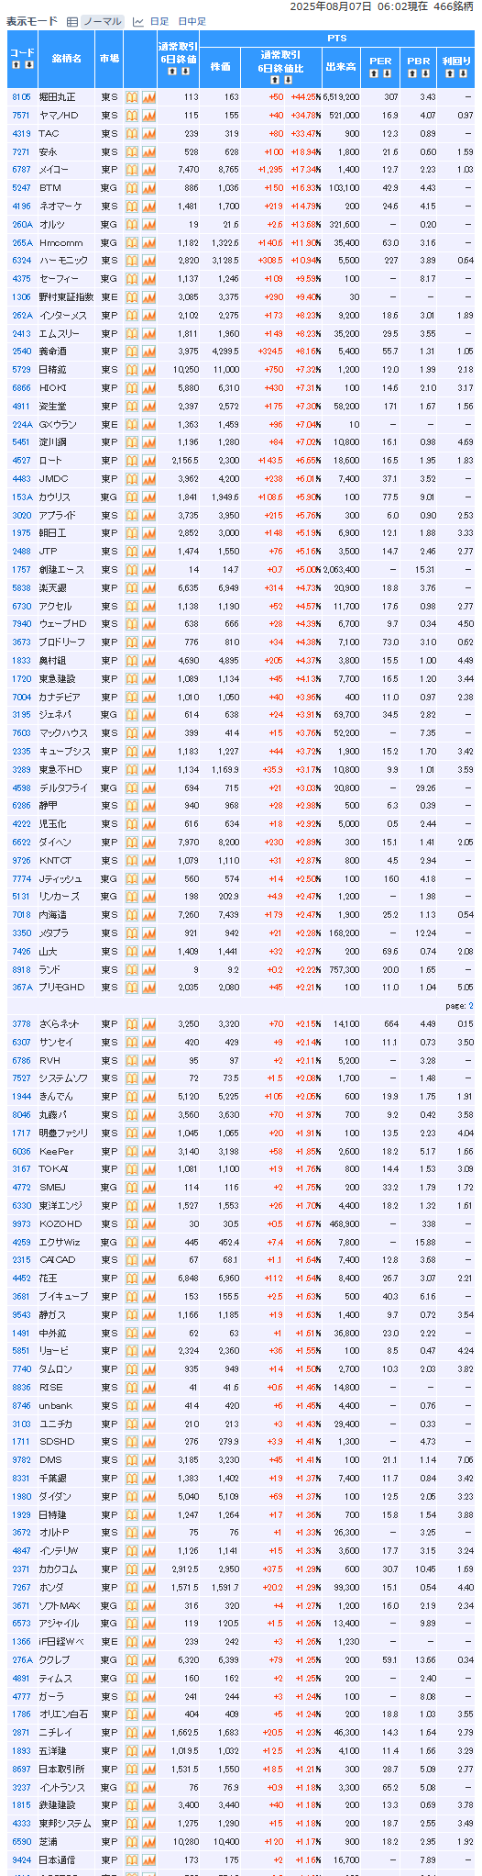Open stock code 7571 link
This screenshot has height=1876, width=482.
click(21, 115)
